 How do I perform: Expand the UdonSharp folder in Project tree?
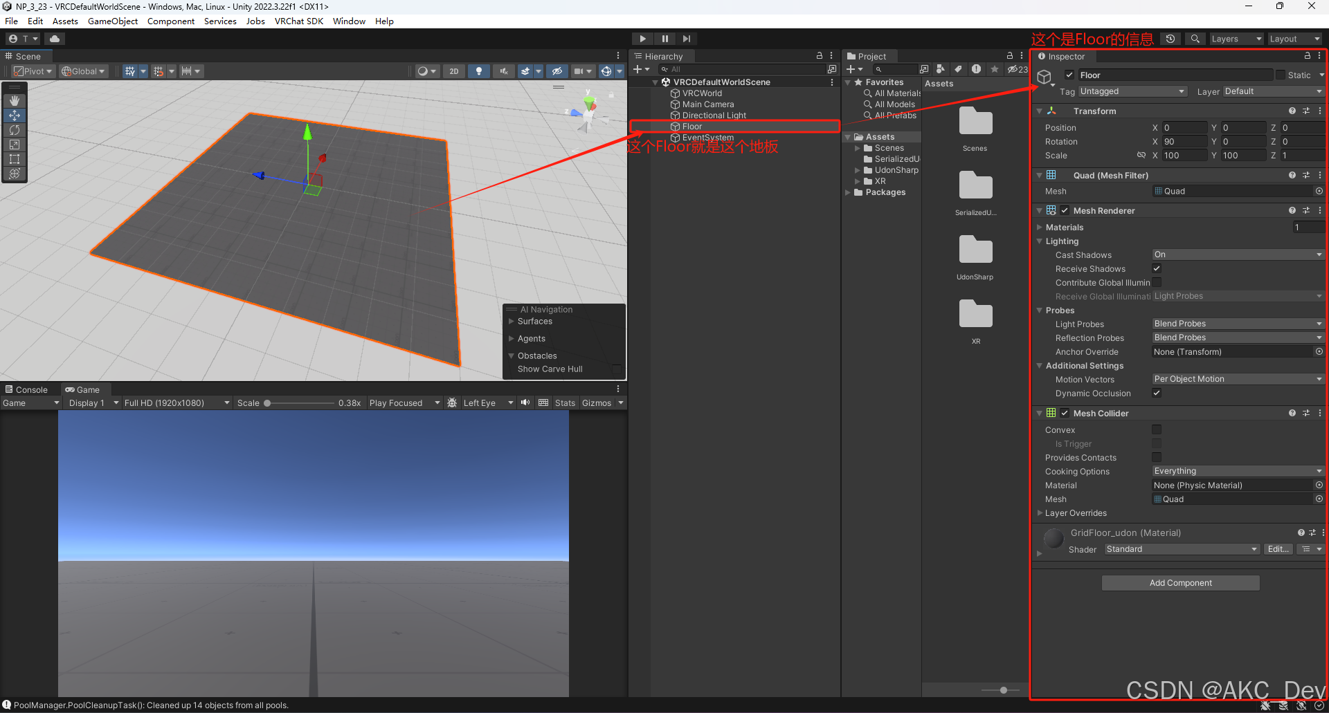coord(858,170)
